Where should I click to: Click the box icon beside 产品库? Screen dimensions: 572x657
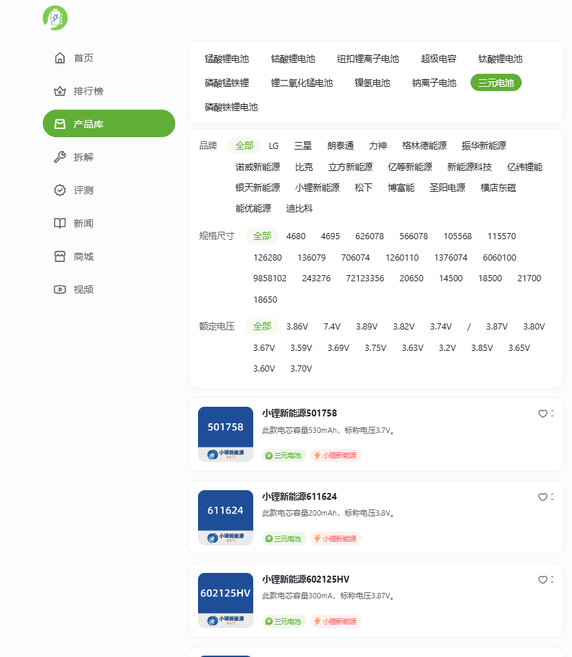tap(60, 124)
